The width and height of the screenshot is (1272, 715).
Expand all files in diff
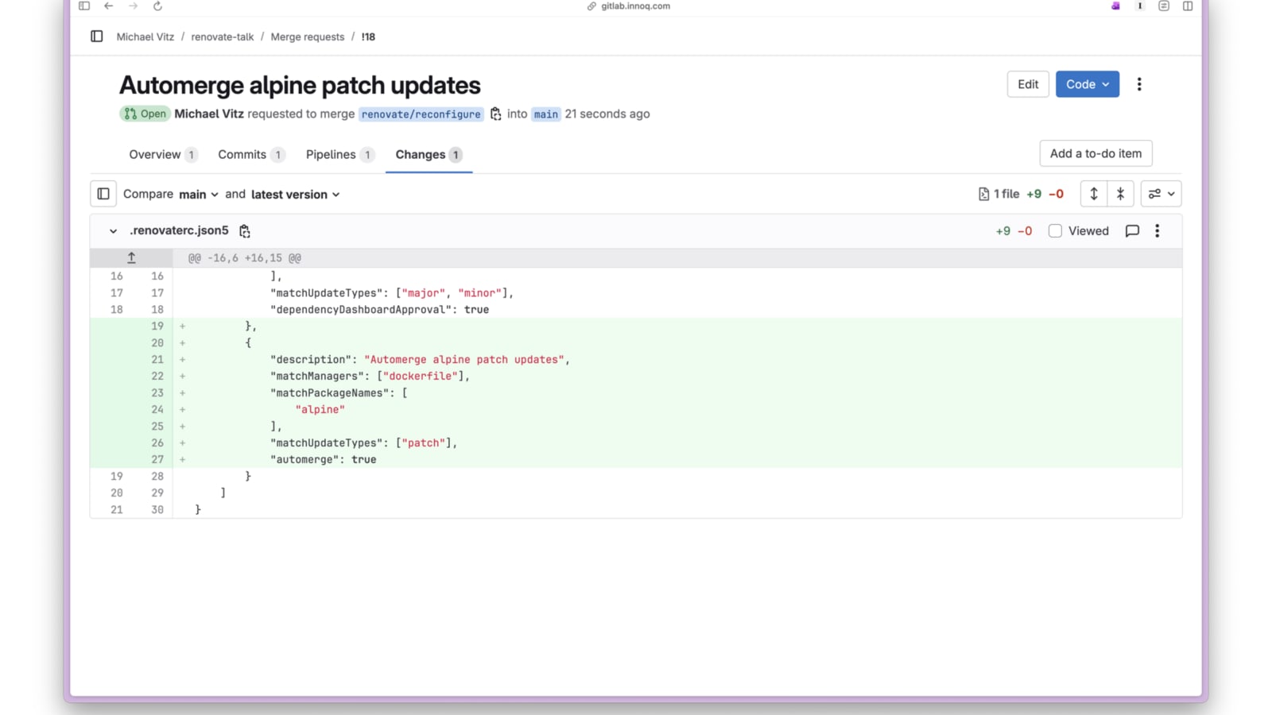click(1094, 194)
